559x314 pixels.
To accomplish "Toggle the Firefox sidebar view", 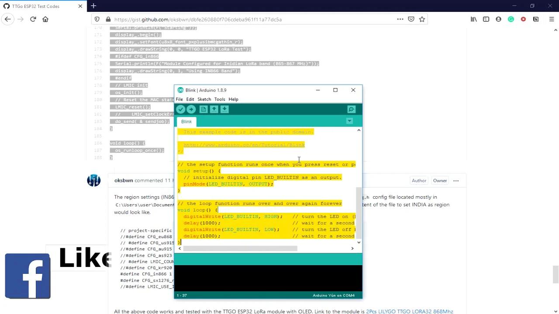I will coord(486,19).
